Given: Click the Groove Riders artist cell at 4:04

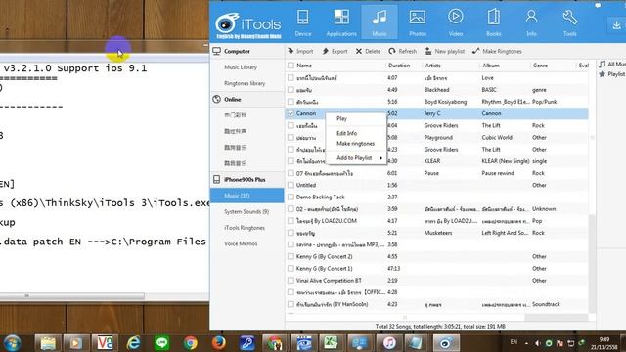Looking at the screenshot, I should (x=441, y=126).
